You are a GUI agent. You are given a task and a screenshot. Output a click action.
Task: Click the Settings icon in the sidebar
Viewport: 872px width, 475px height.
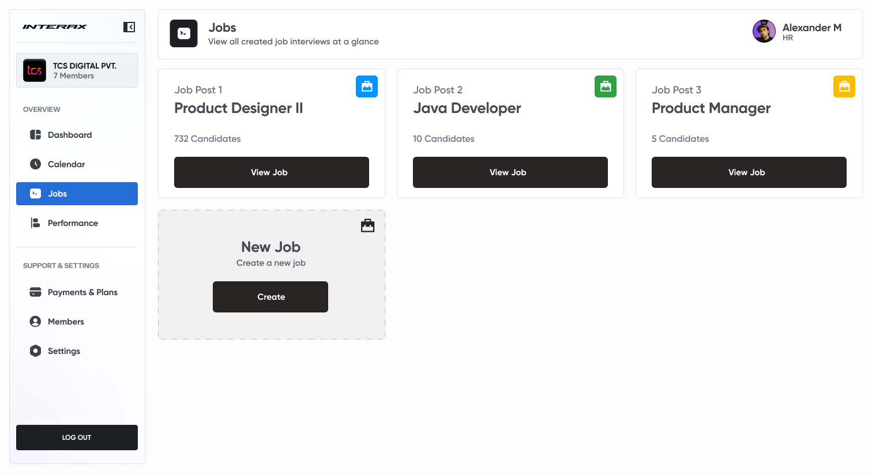(x=36, y=351)
